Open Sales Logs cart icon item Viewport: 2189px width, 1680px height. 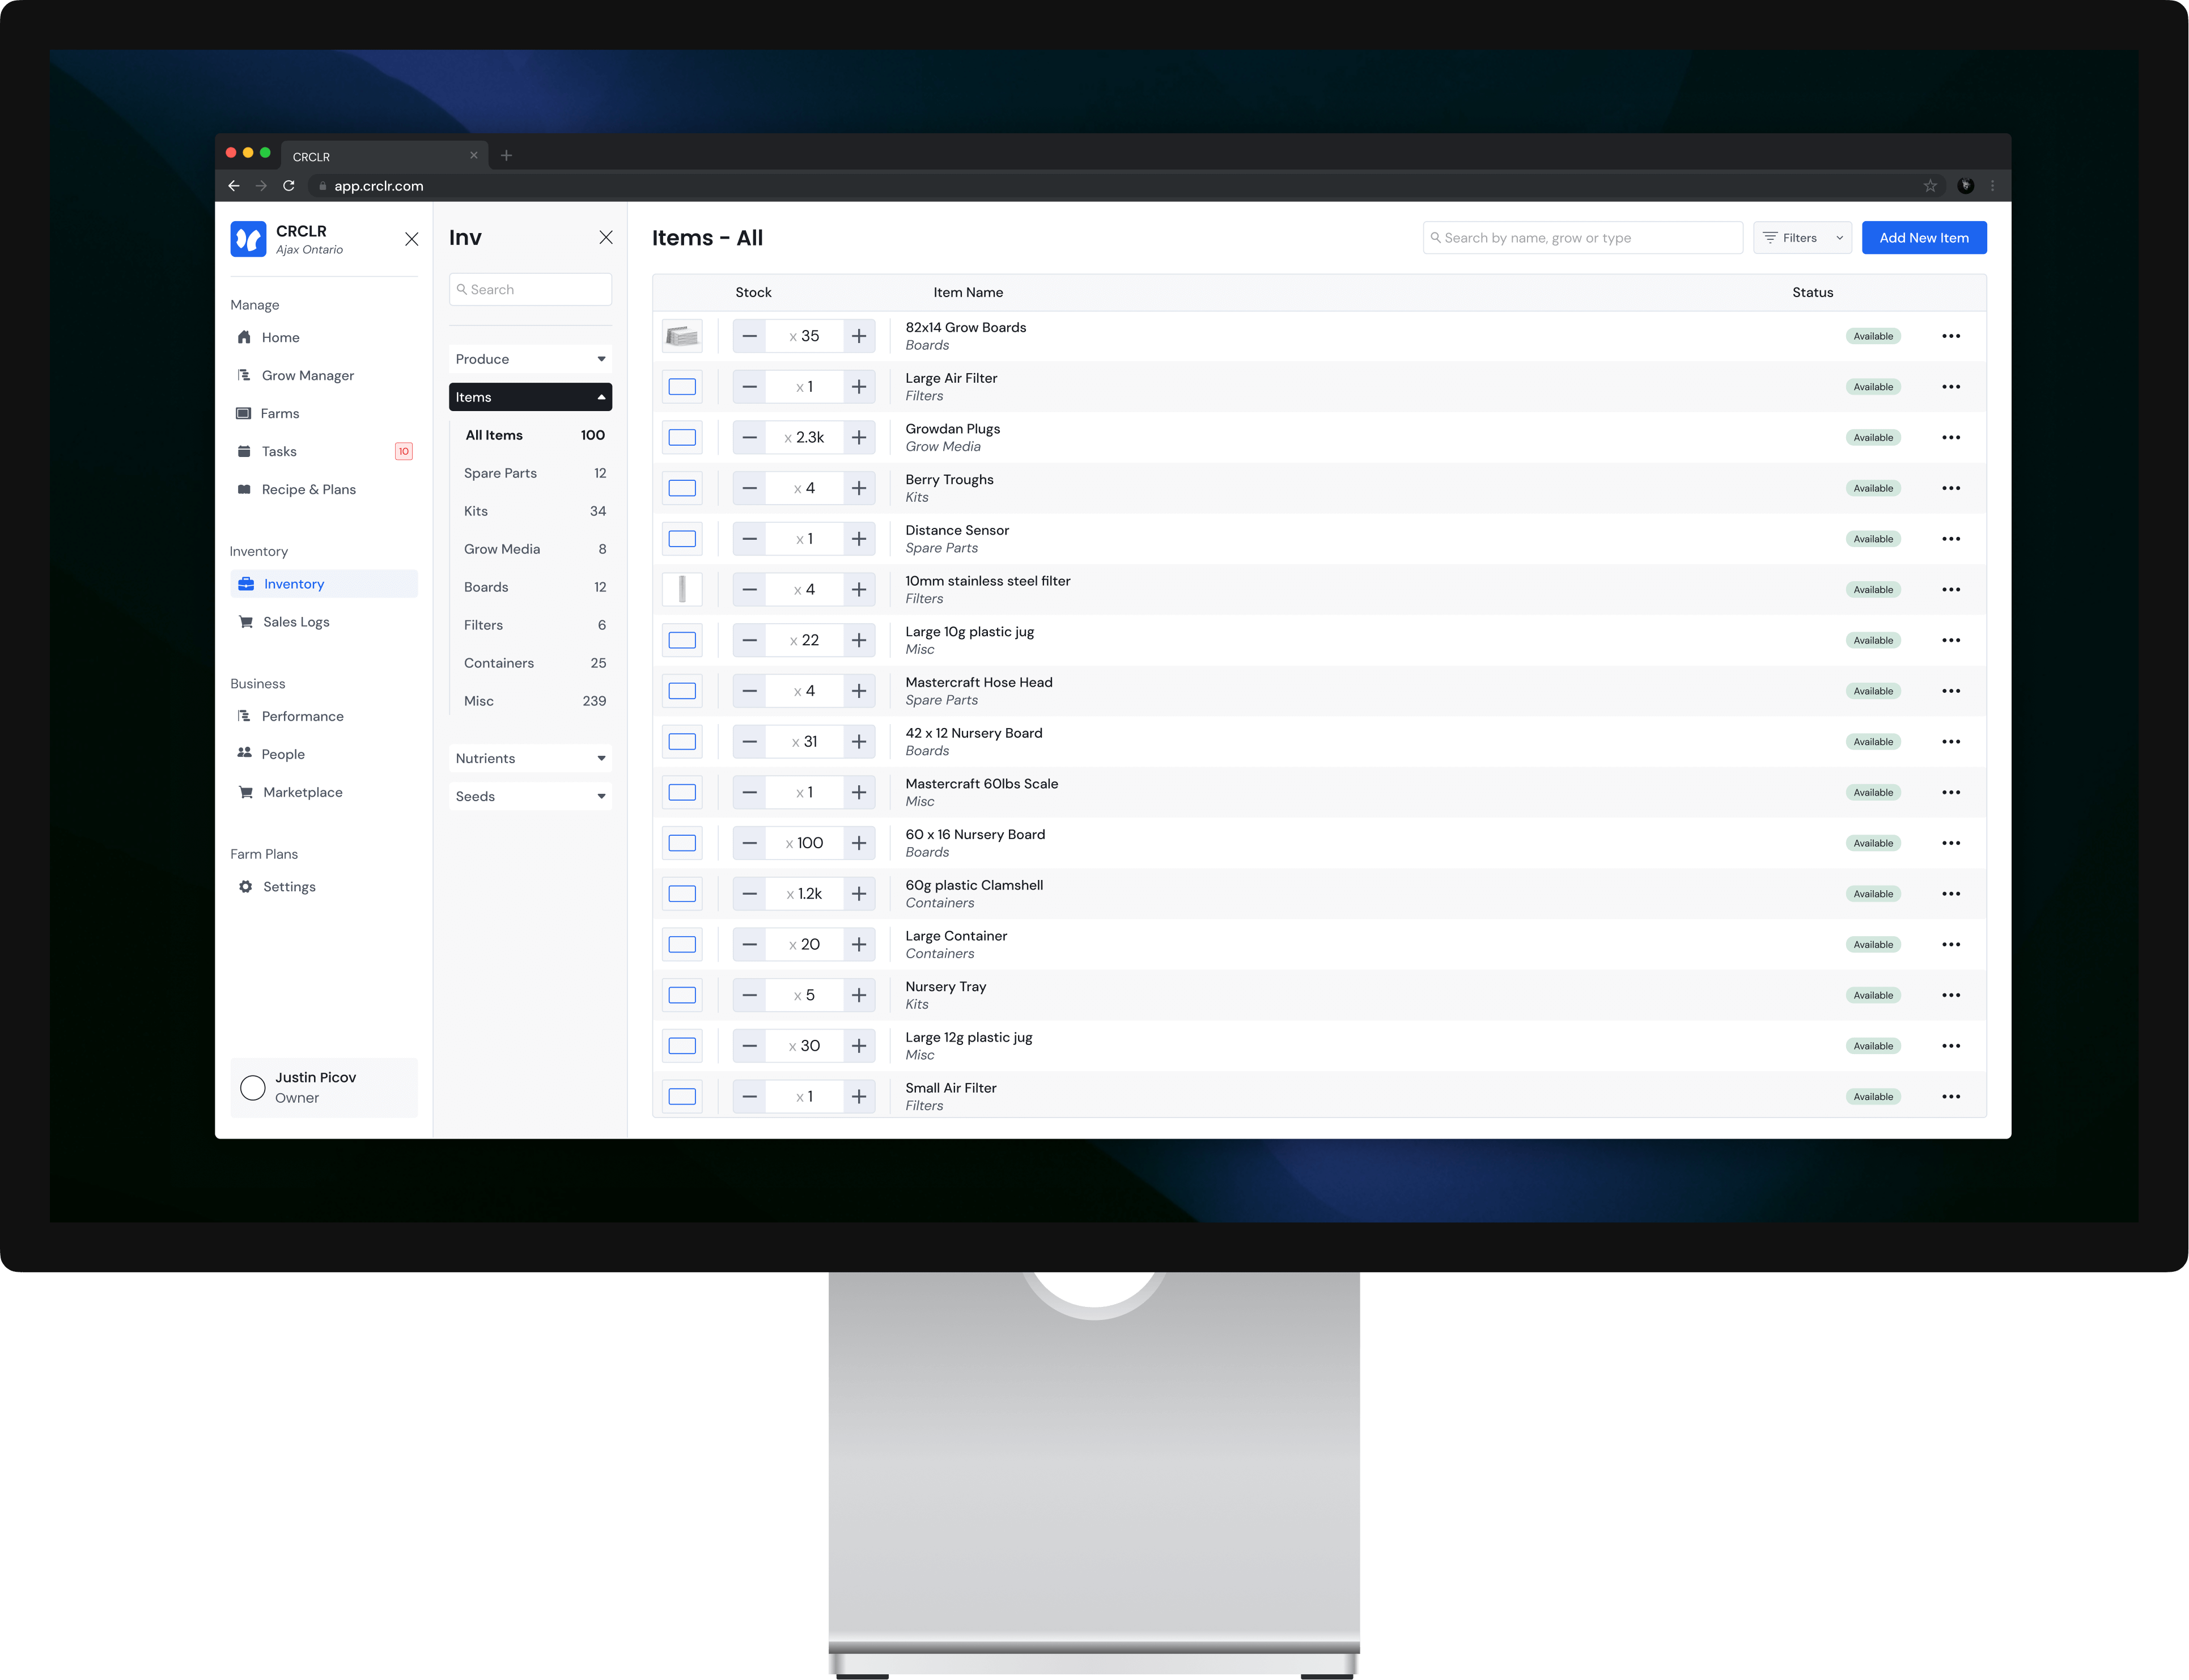pyautogui.click(x=245, y=622)
